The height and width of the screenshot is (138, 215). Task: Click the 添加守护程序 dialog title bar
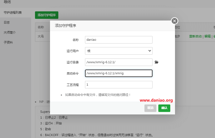(111, 25)
